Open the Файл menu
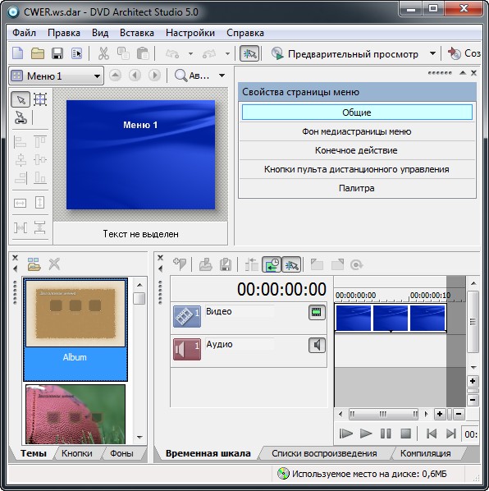The width and height of the screenshot is (489, 491). point(25,33)
